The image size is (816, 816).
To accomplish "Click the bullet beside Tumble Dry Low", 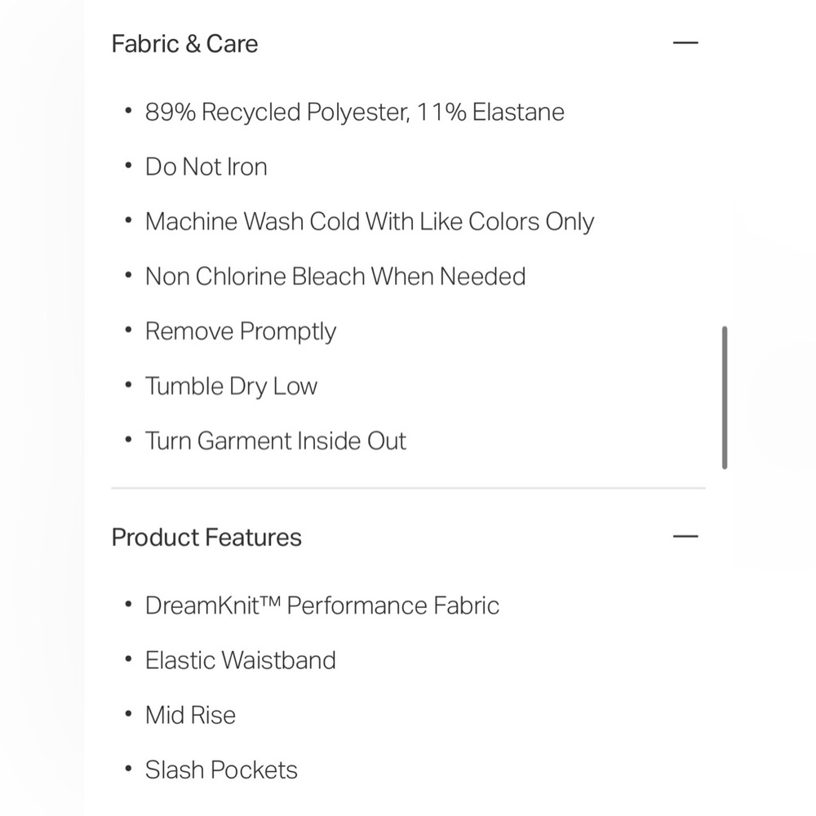I will pos(129,385).
